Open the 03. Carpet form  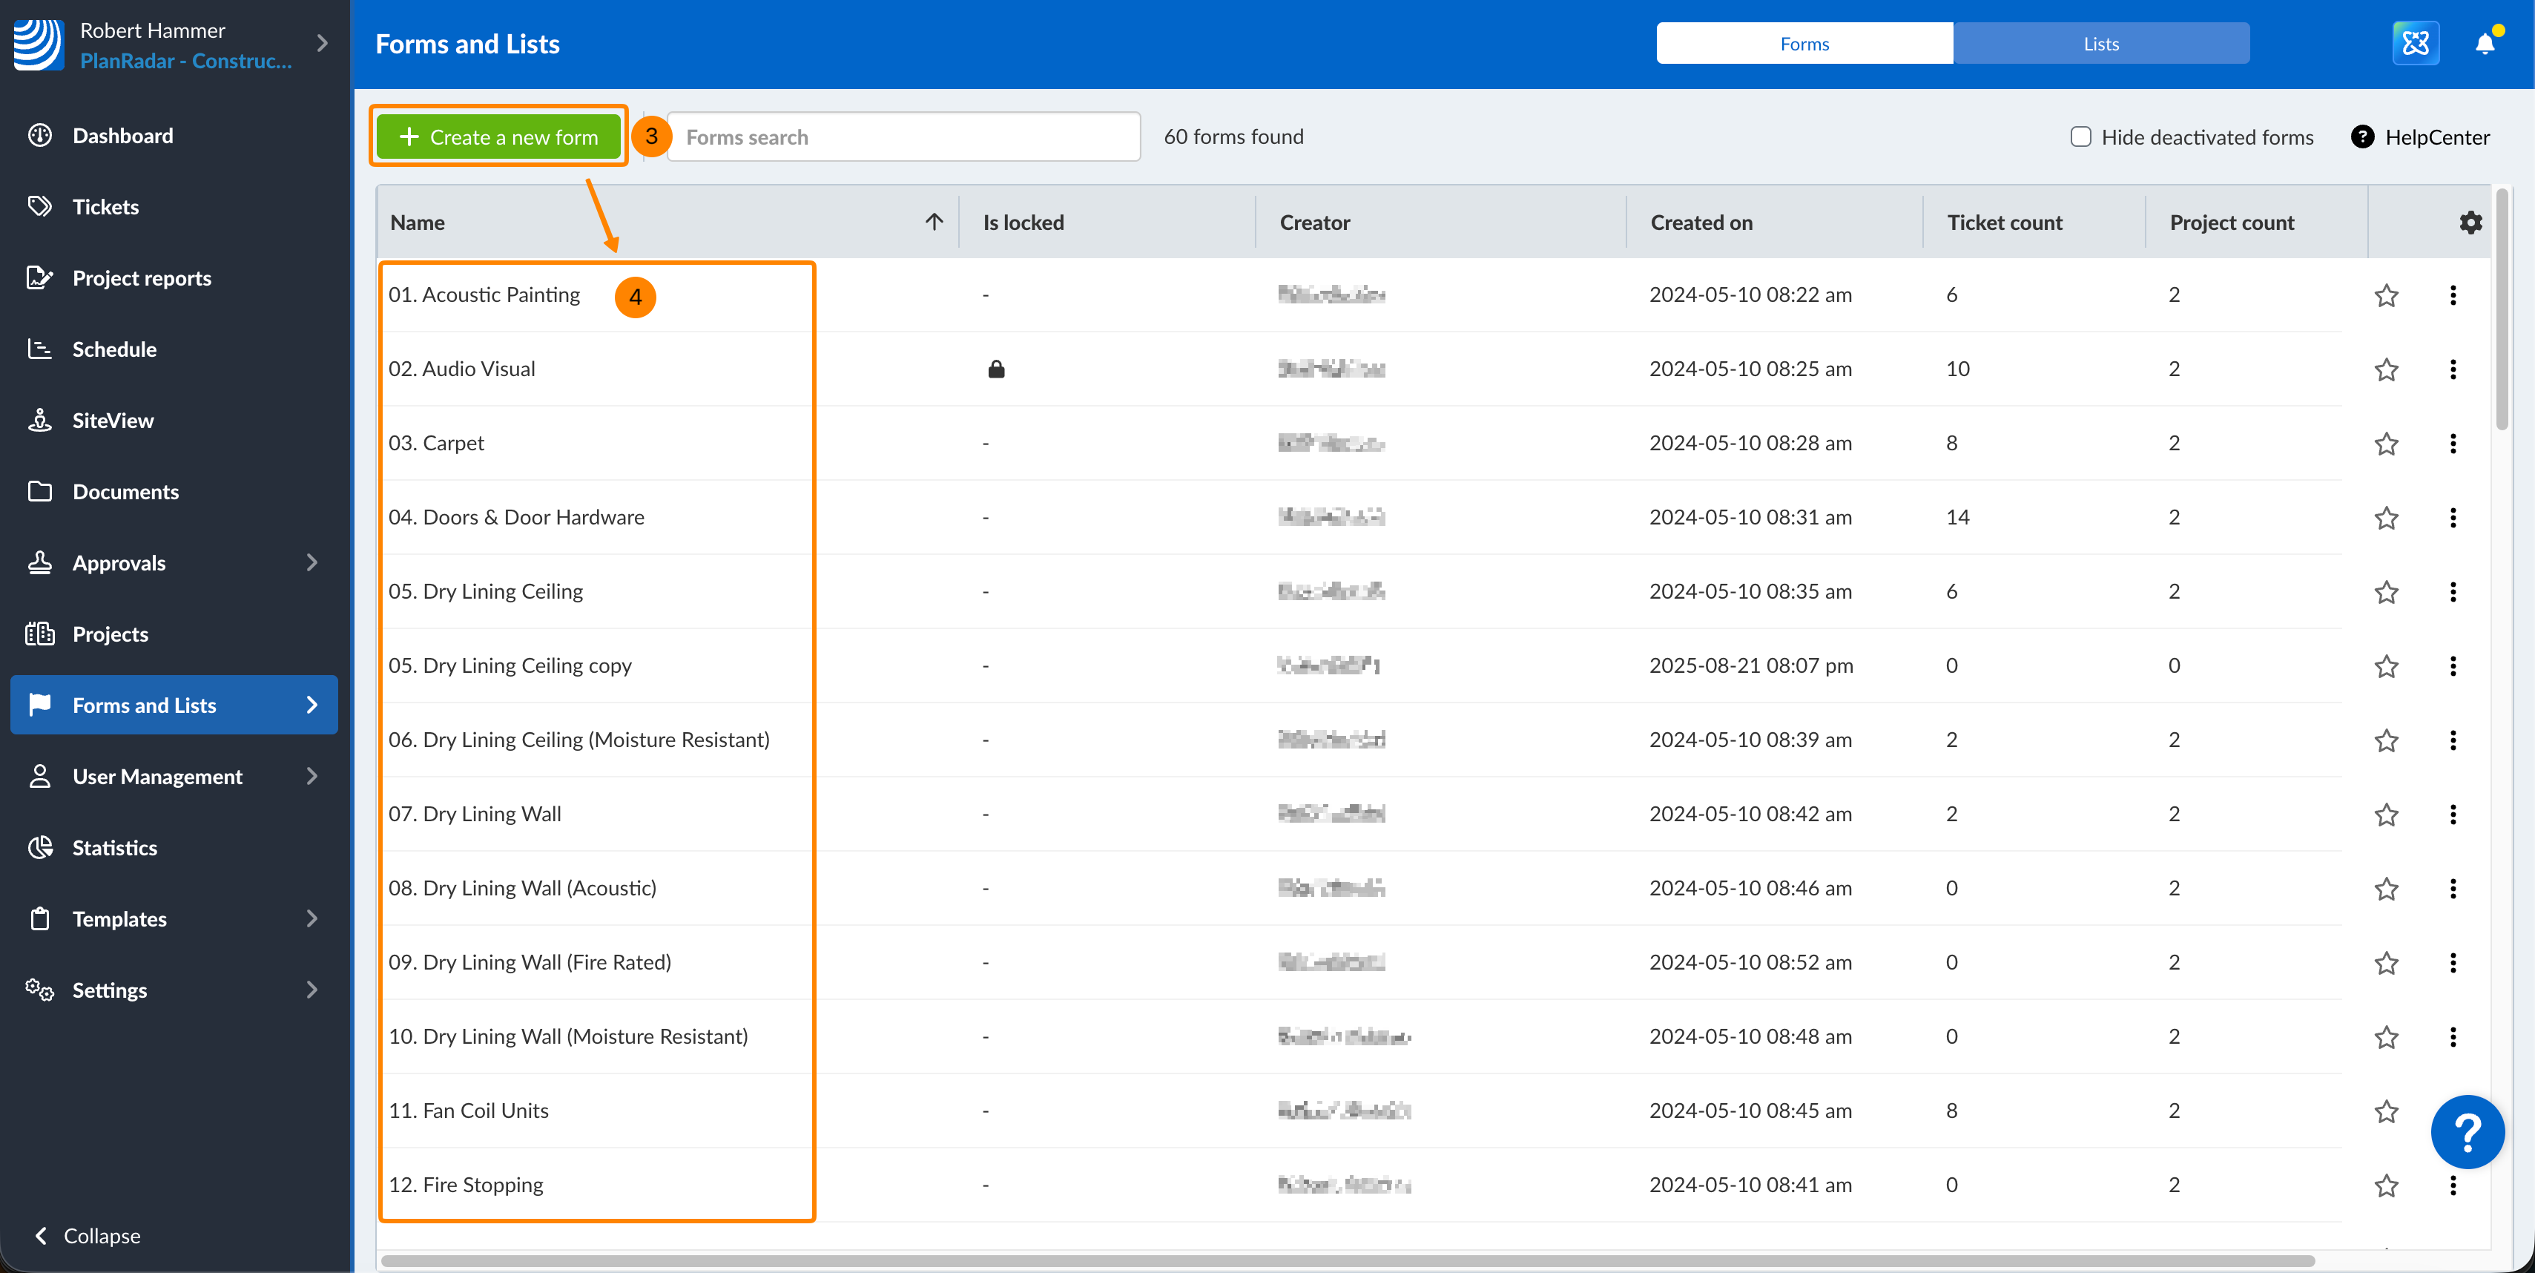436,443
